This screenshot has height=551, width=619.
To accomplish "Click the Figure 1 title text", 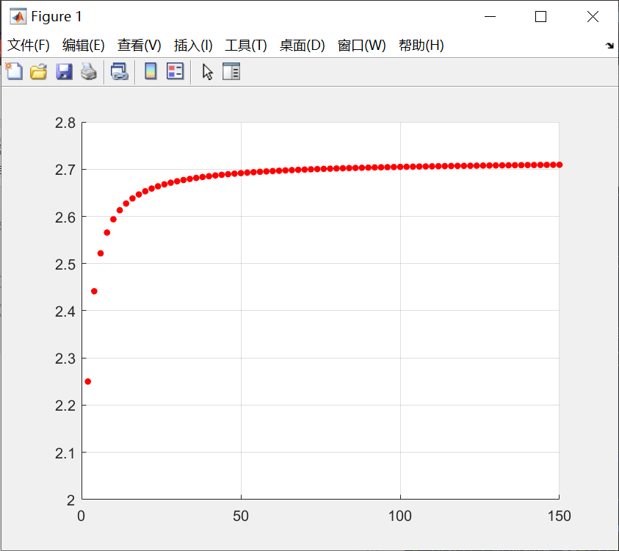I will click(x=57, y=17).
